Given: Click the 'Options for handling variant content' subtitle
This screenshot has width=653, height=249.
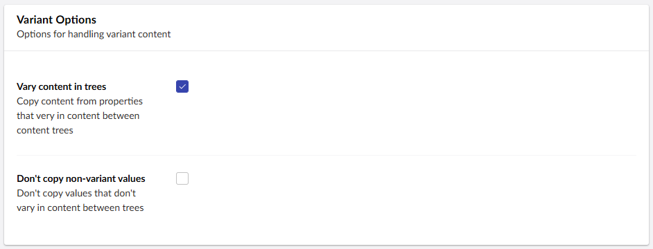Looking at the screenshot, I should click(x=94, y=34).
